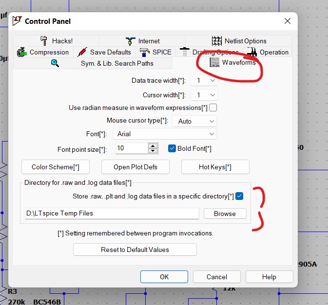The height and width of the screenshot is (305, 328).
Task: Click the Hacks! hammer icon
Action: [44, 41]
